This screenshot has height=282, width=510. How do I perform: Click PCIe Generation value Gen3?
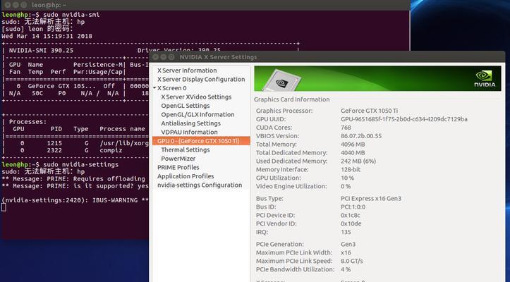coord(348,244)
